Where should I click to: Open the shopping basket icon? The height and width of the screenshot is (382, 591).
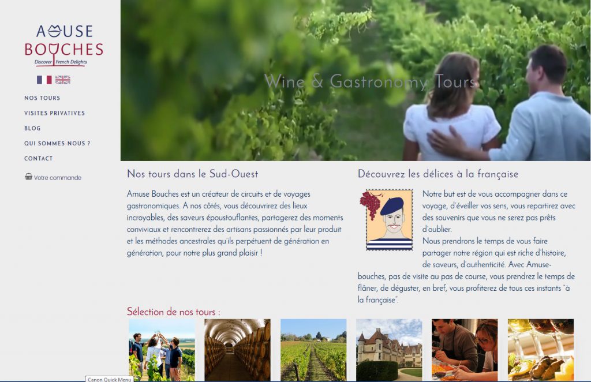[29, 177]
